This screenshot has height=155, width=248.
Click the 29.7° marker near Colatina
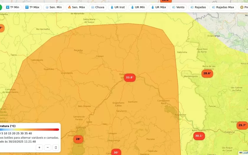point(242,125)
